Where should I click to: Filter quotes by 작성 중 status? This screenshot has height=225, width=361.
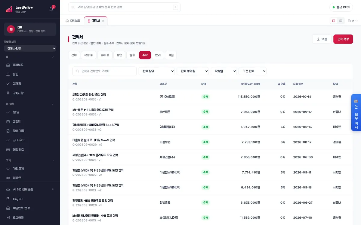point(88,55)
